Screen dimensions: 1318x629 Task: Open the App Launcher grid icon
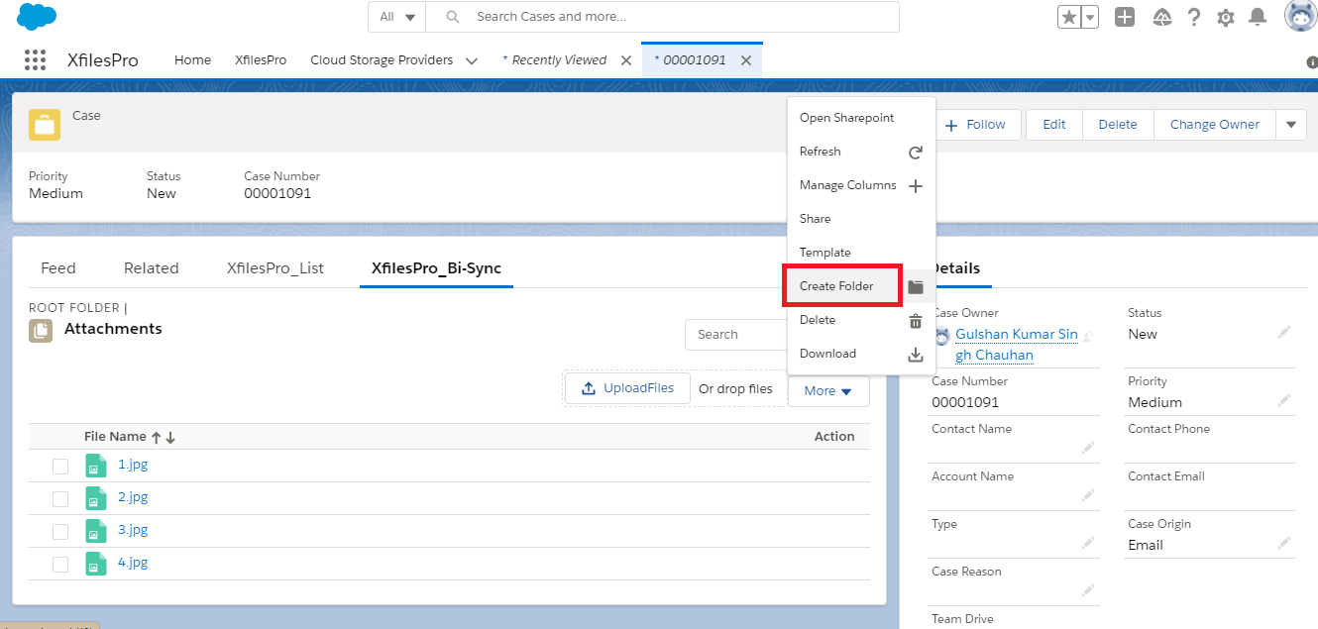pos(35,59)
